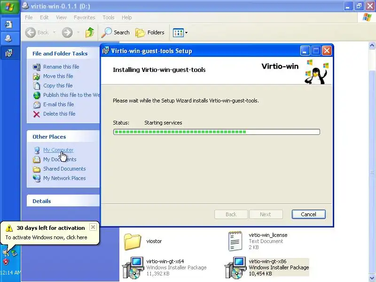376x282 pixels.
Task: Open Shared Documents link
Action: tap(64, 169)
